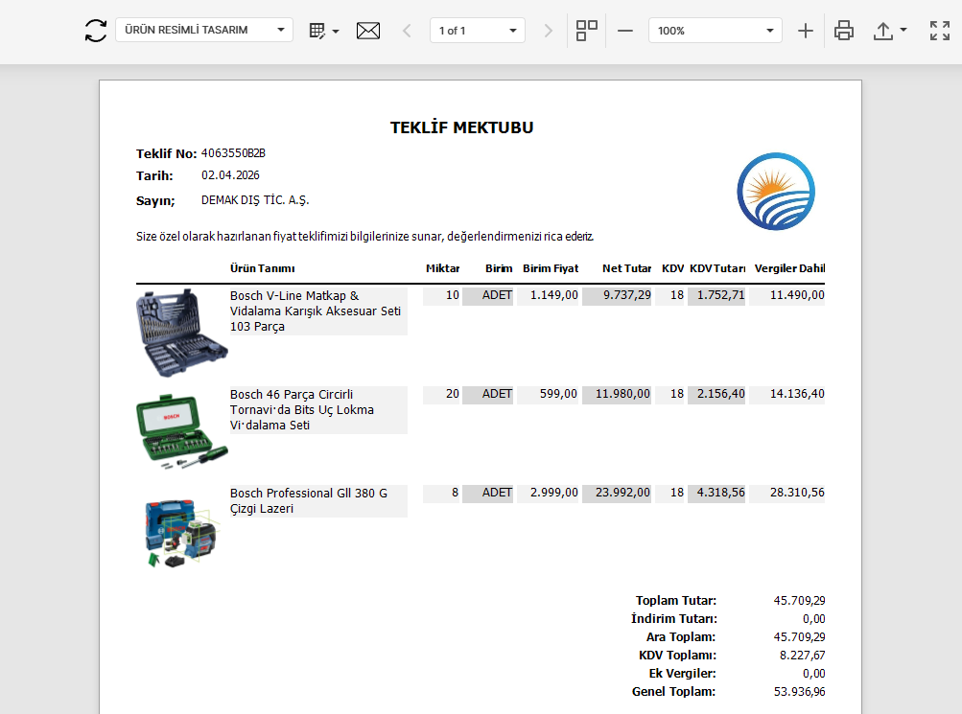
Task: Toggle multi-page thumbnail view icon
Action: pos(587,31)
